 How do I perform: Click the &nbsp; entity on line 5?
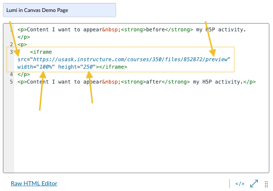(x=112, y=82)
